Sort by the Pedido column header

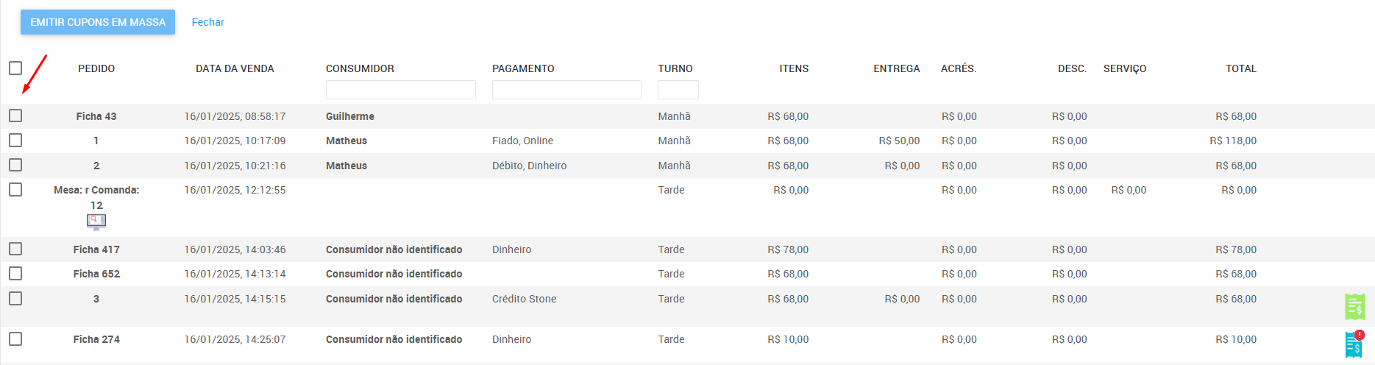pyautogui.click(x=96, y=68)
